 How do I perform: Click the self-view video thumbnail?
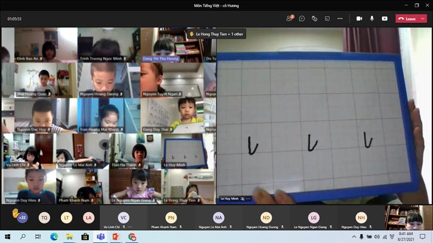408,218
